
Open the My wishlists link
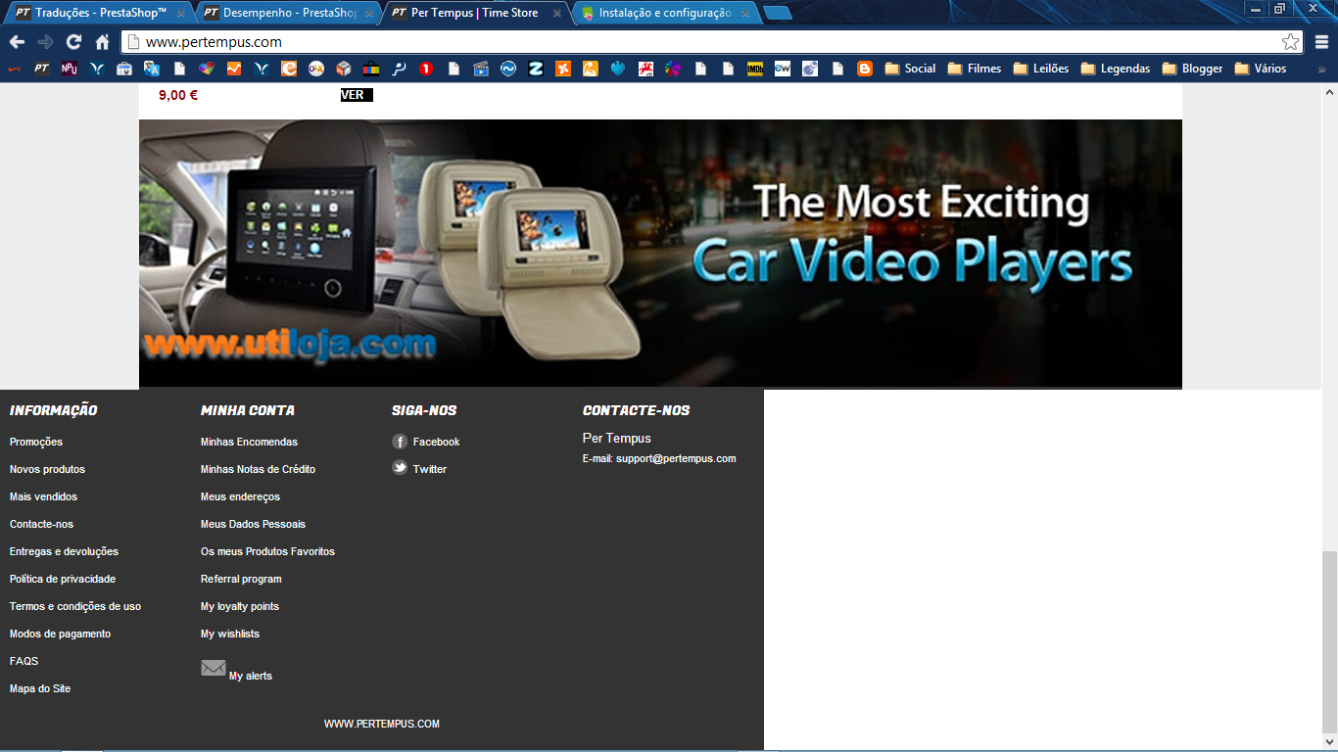(x=230, y=634)
